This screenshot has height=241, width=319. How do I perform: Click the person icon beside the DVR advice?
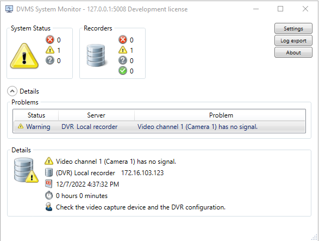pos(48,207)
